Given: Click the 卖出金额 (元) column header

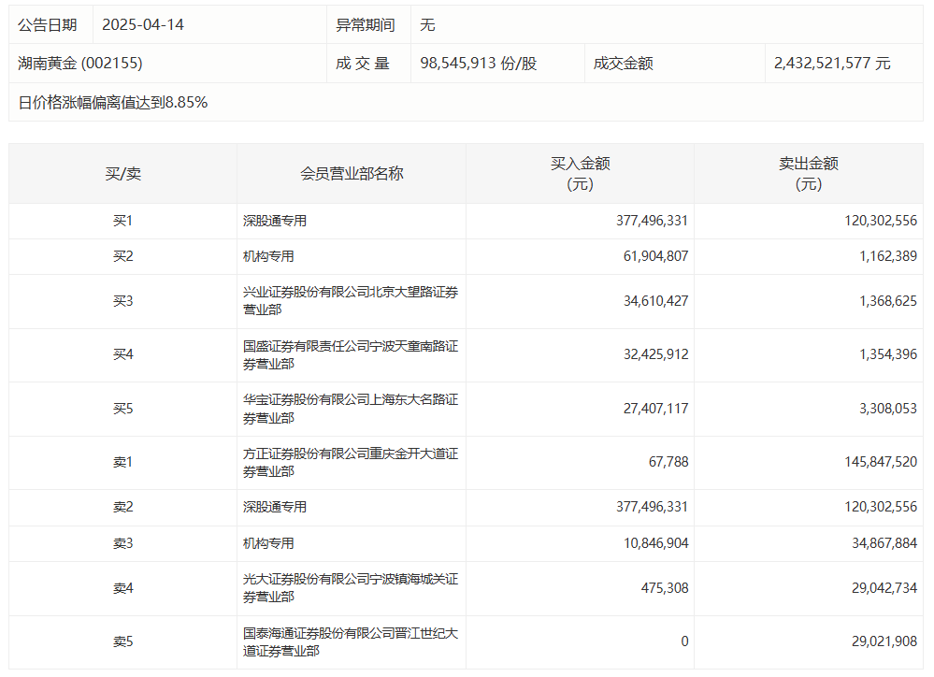Looking at the screenshot, I should pyautogui.click(x=809, y=173).
